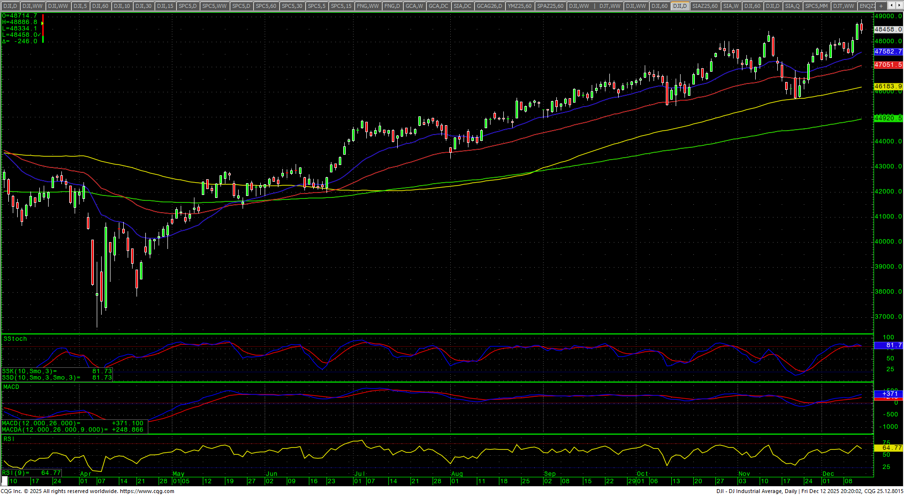
Task: Click the blue 47582.7 moving average label
Action: coord(888,52)
